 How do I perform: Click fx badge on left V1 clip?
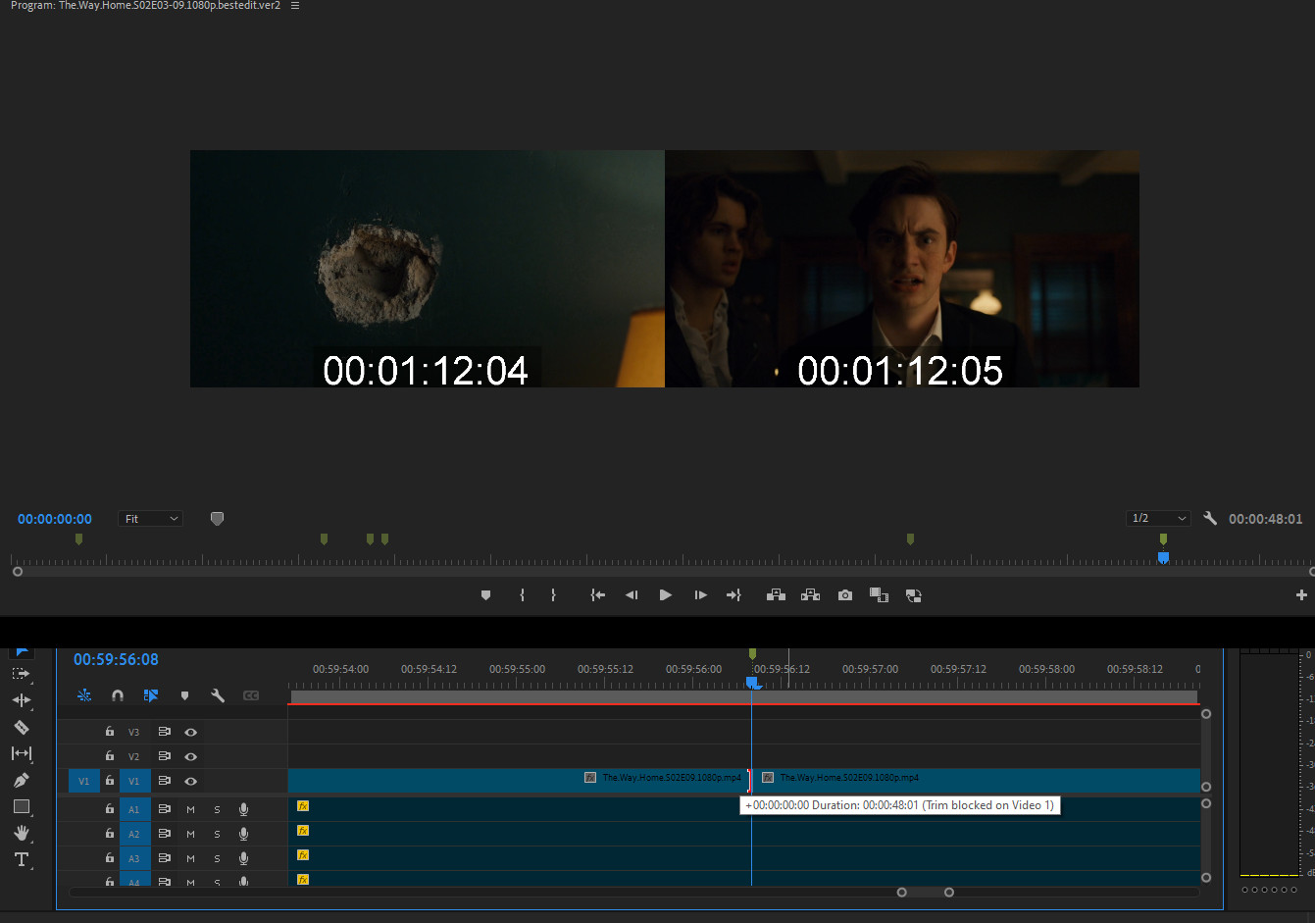coord(590,778)
